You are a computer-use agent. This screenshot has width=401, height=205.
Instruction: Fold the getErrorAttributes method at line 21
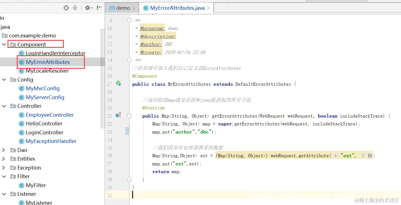(x=129, y=116)
